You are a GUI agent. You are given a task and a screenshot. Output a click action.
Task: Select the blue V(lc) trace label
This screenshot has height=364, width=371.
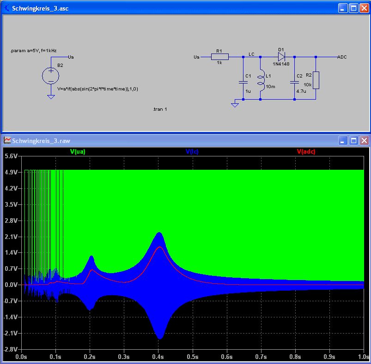(x=192, y=151)
